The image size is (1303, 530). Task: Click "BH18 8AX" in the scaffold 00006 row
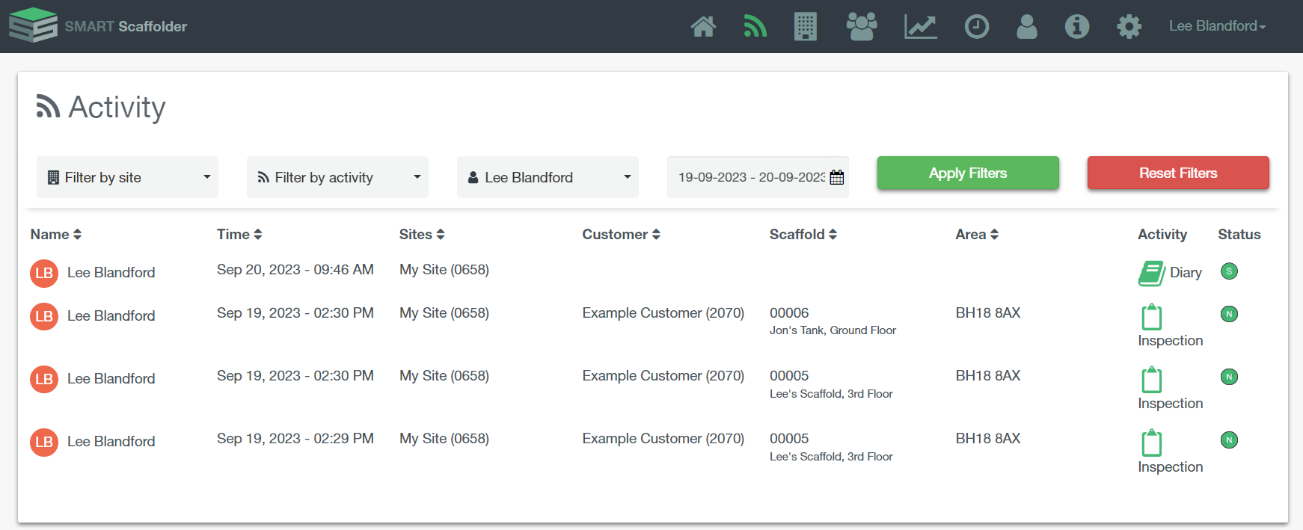[988, 312]
